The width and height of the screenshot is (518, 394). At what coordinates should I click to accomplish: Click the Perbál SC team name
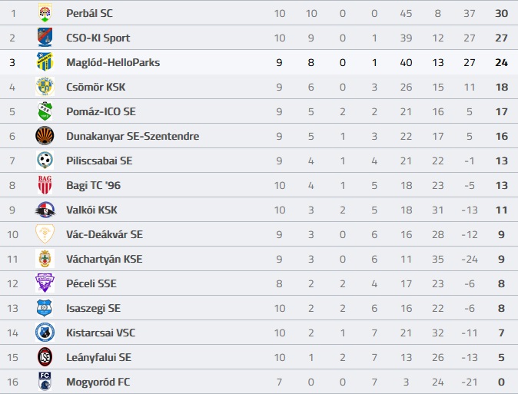pyautogui.click(x=89, y=13)
